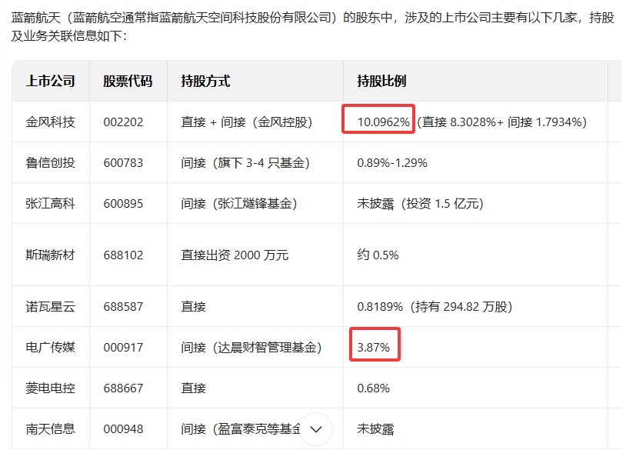The image size is (626, 450).
Task: Click company name 鲁信创投
Action: point(50,163)
